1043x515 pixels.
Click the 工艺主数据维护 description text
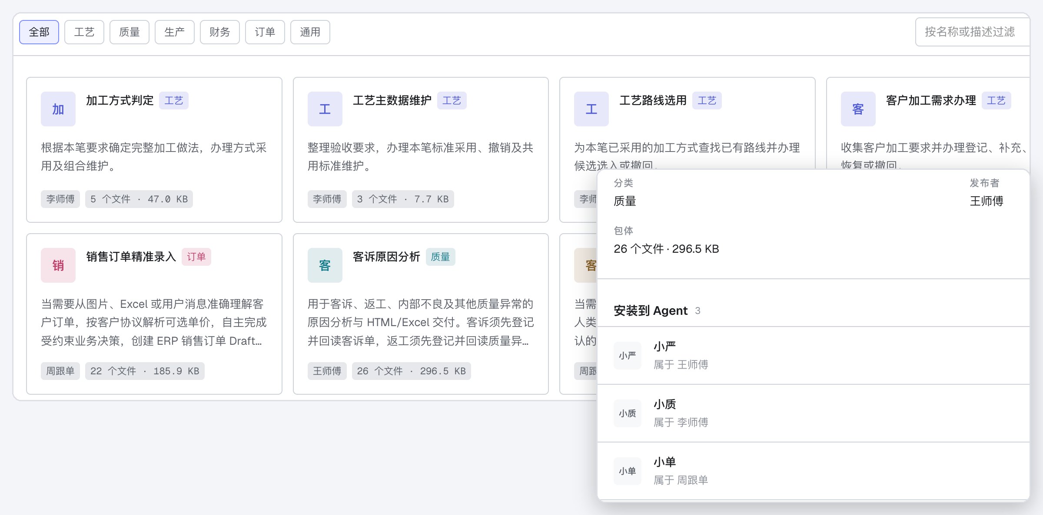point(421,157)
